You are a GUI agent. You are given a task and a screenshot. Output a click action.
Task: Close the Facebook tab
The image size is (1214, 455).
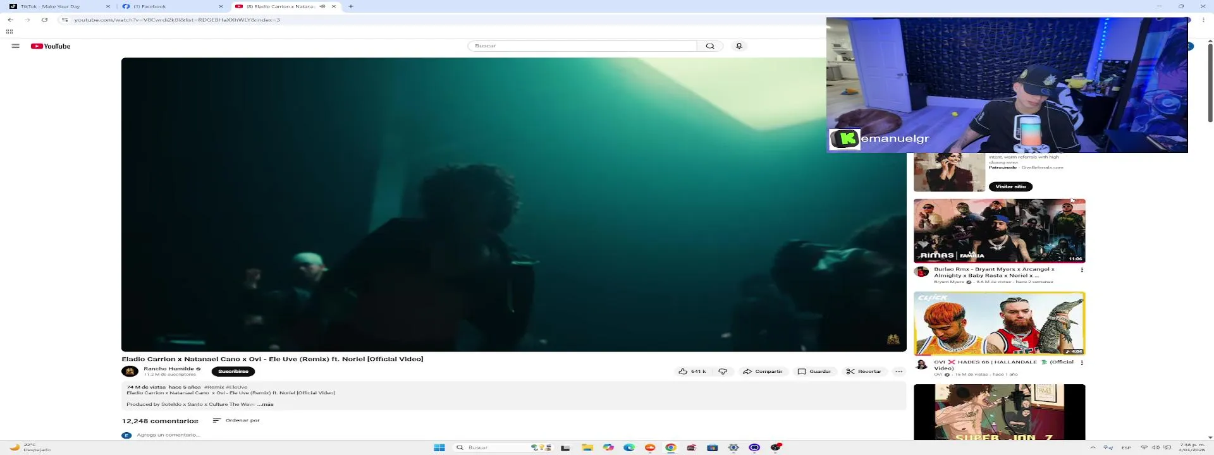click(221, 6)
